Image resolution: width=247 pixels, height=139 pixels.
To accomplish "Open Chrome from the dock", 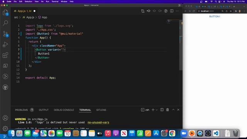I will click(172, 133).
